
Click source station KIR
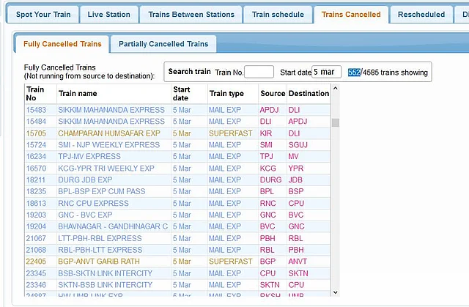[x=266, y=133]
